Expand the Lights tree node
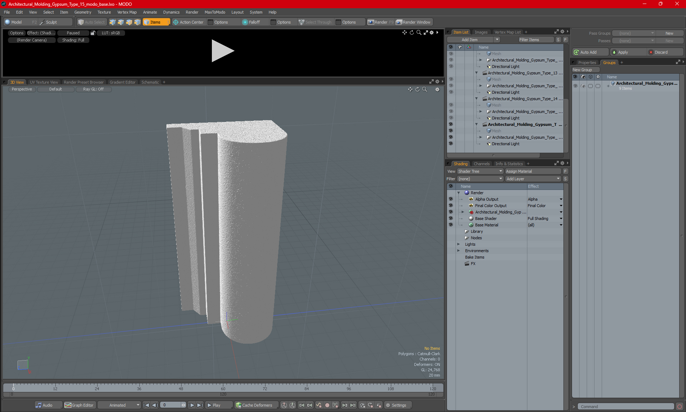Screen dimensions: 686x412 pyautogui.click(x=459, y=244)
